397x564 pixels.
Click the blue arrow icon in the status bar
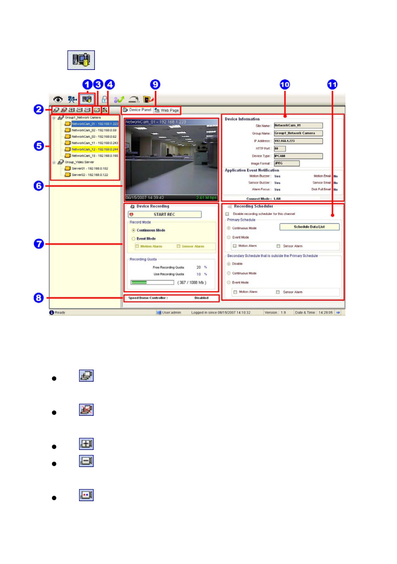[338, 313]
